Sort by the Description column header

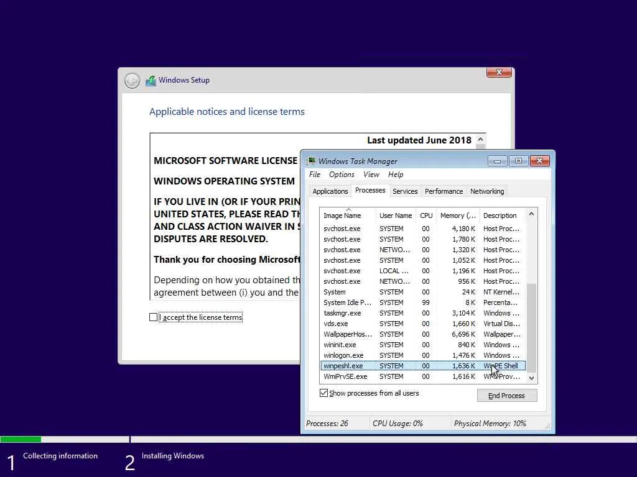[503, 216]
